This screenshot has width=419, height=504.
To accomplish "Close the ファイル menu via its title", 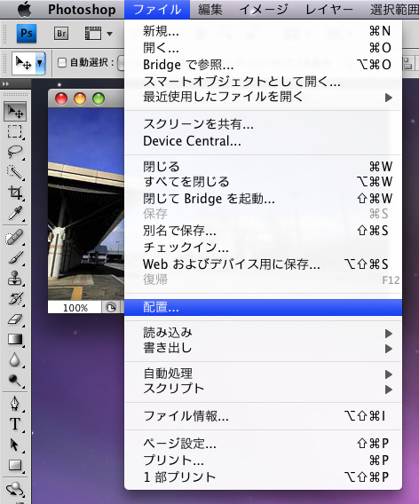I will click(x=157, y=10).
